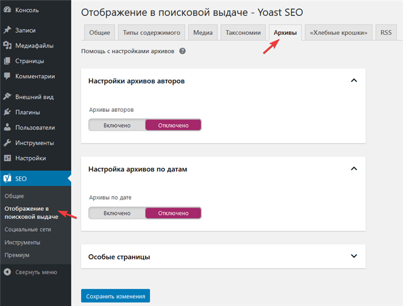This screenshot has width=403, height=306.
Task: Set Архивы по дате to Включено
Action: tap(117, 213)
